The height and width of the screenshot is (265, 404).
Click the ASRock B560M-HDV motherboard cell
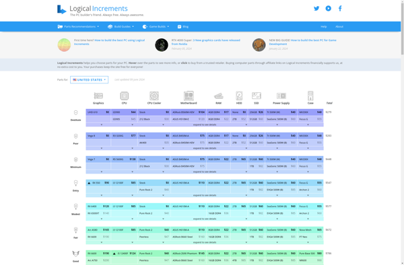pos(189,112)
